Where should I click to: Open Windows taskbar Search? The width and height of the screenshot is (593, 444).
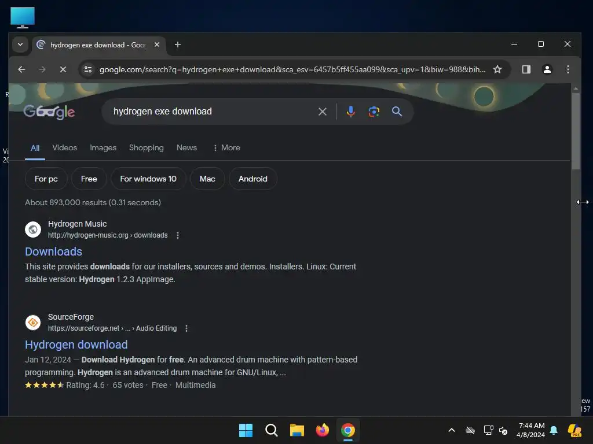pos(271,430)
